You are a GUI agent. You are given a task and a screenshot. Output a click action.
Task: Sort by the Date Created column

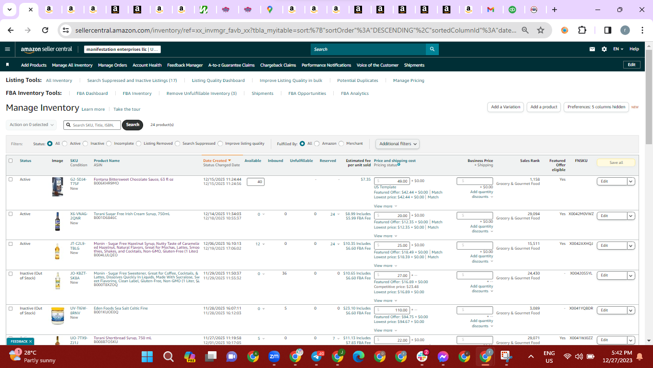(217, 161)
